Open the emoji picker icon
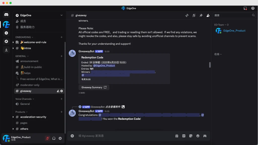The image size is (258, 145). coord(198,136)
